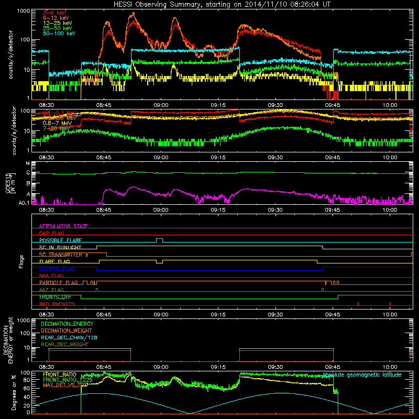Click 10:00 time tick under GOES panel
The width and height of the screenshot is (419, 419).
[x=390, y=210]
